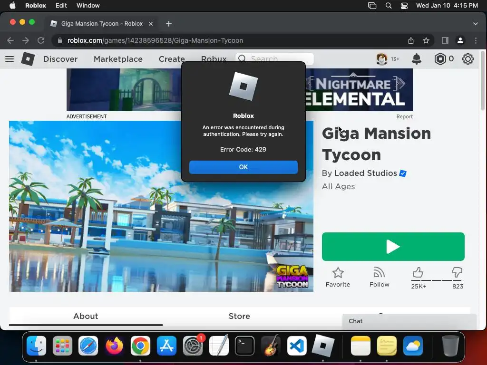
Task: Click the URL address bar
Action: [x=230, y=40]
